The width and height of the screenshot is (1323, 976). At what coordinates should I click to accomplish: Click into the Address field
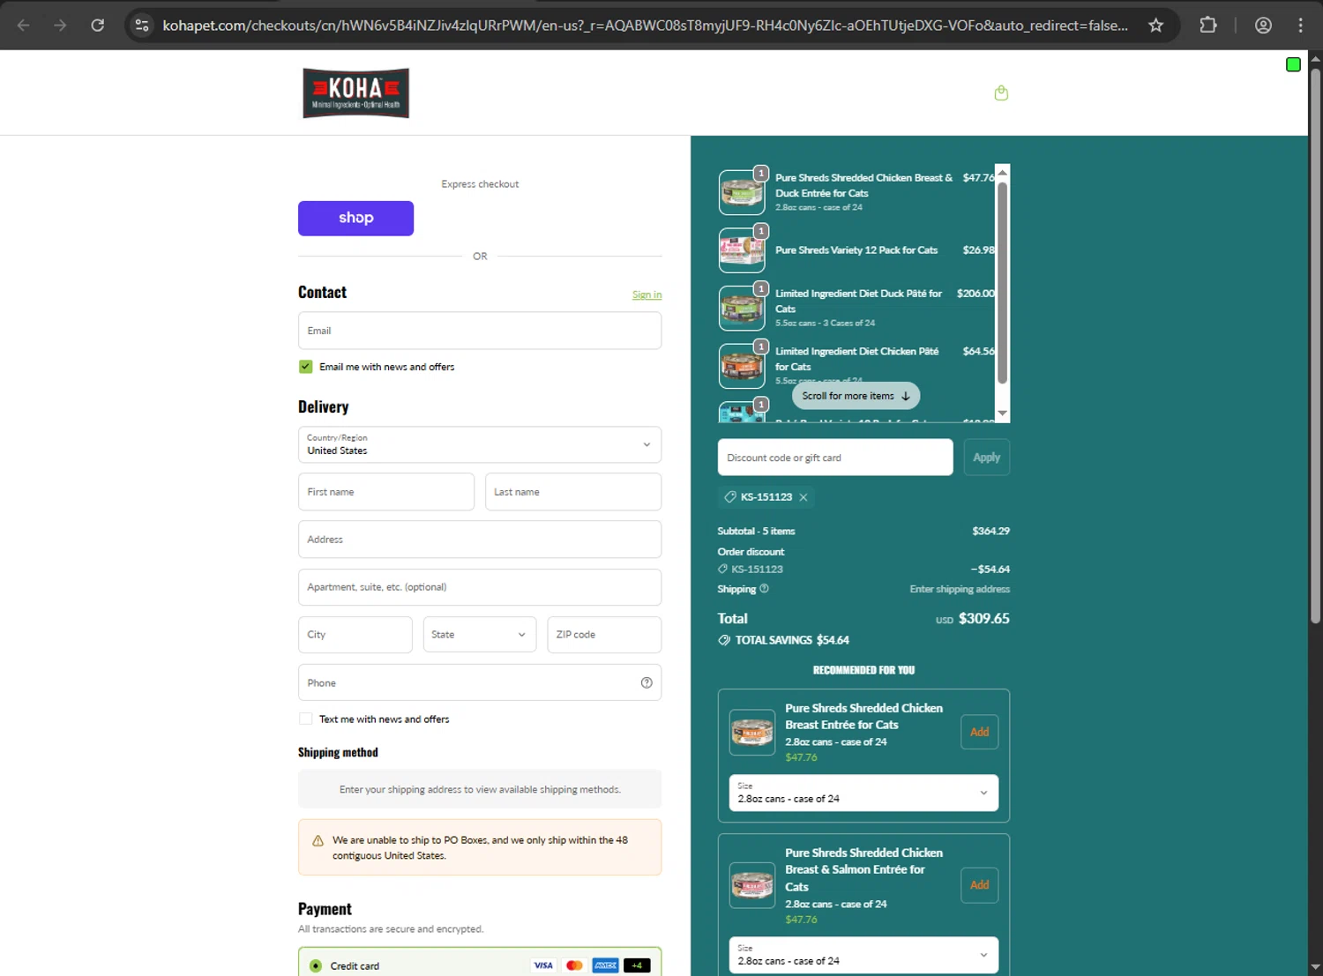[480, 540]
